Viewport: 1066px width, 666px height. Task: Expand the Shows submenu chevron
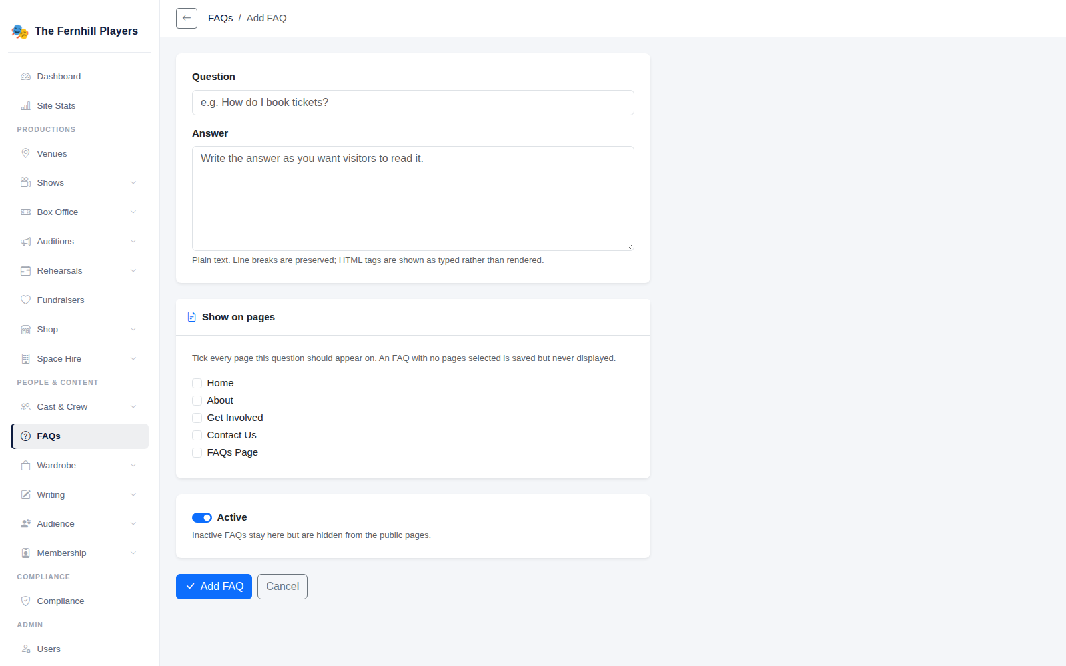tap(133, 183)
